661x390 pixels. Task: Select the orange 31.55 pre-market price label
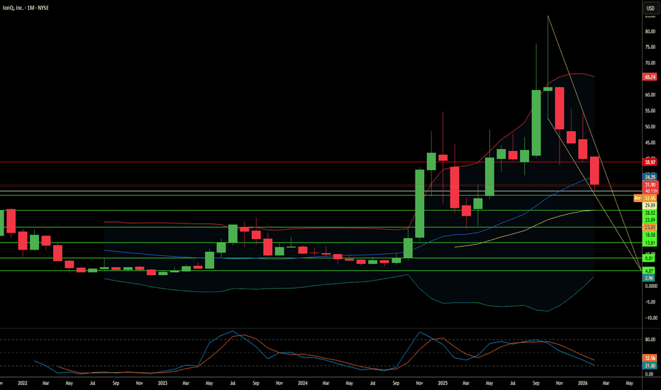pos(650,198)
